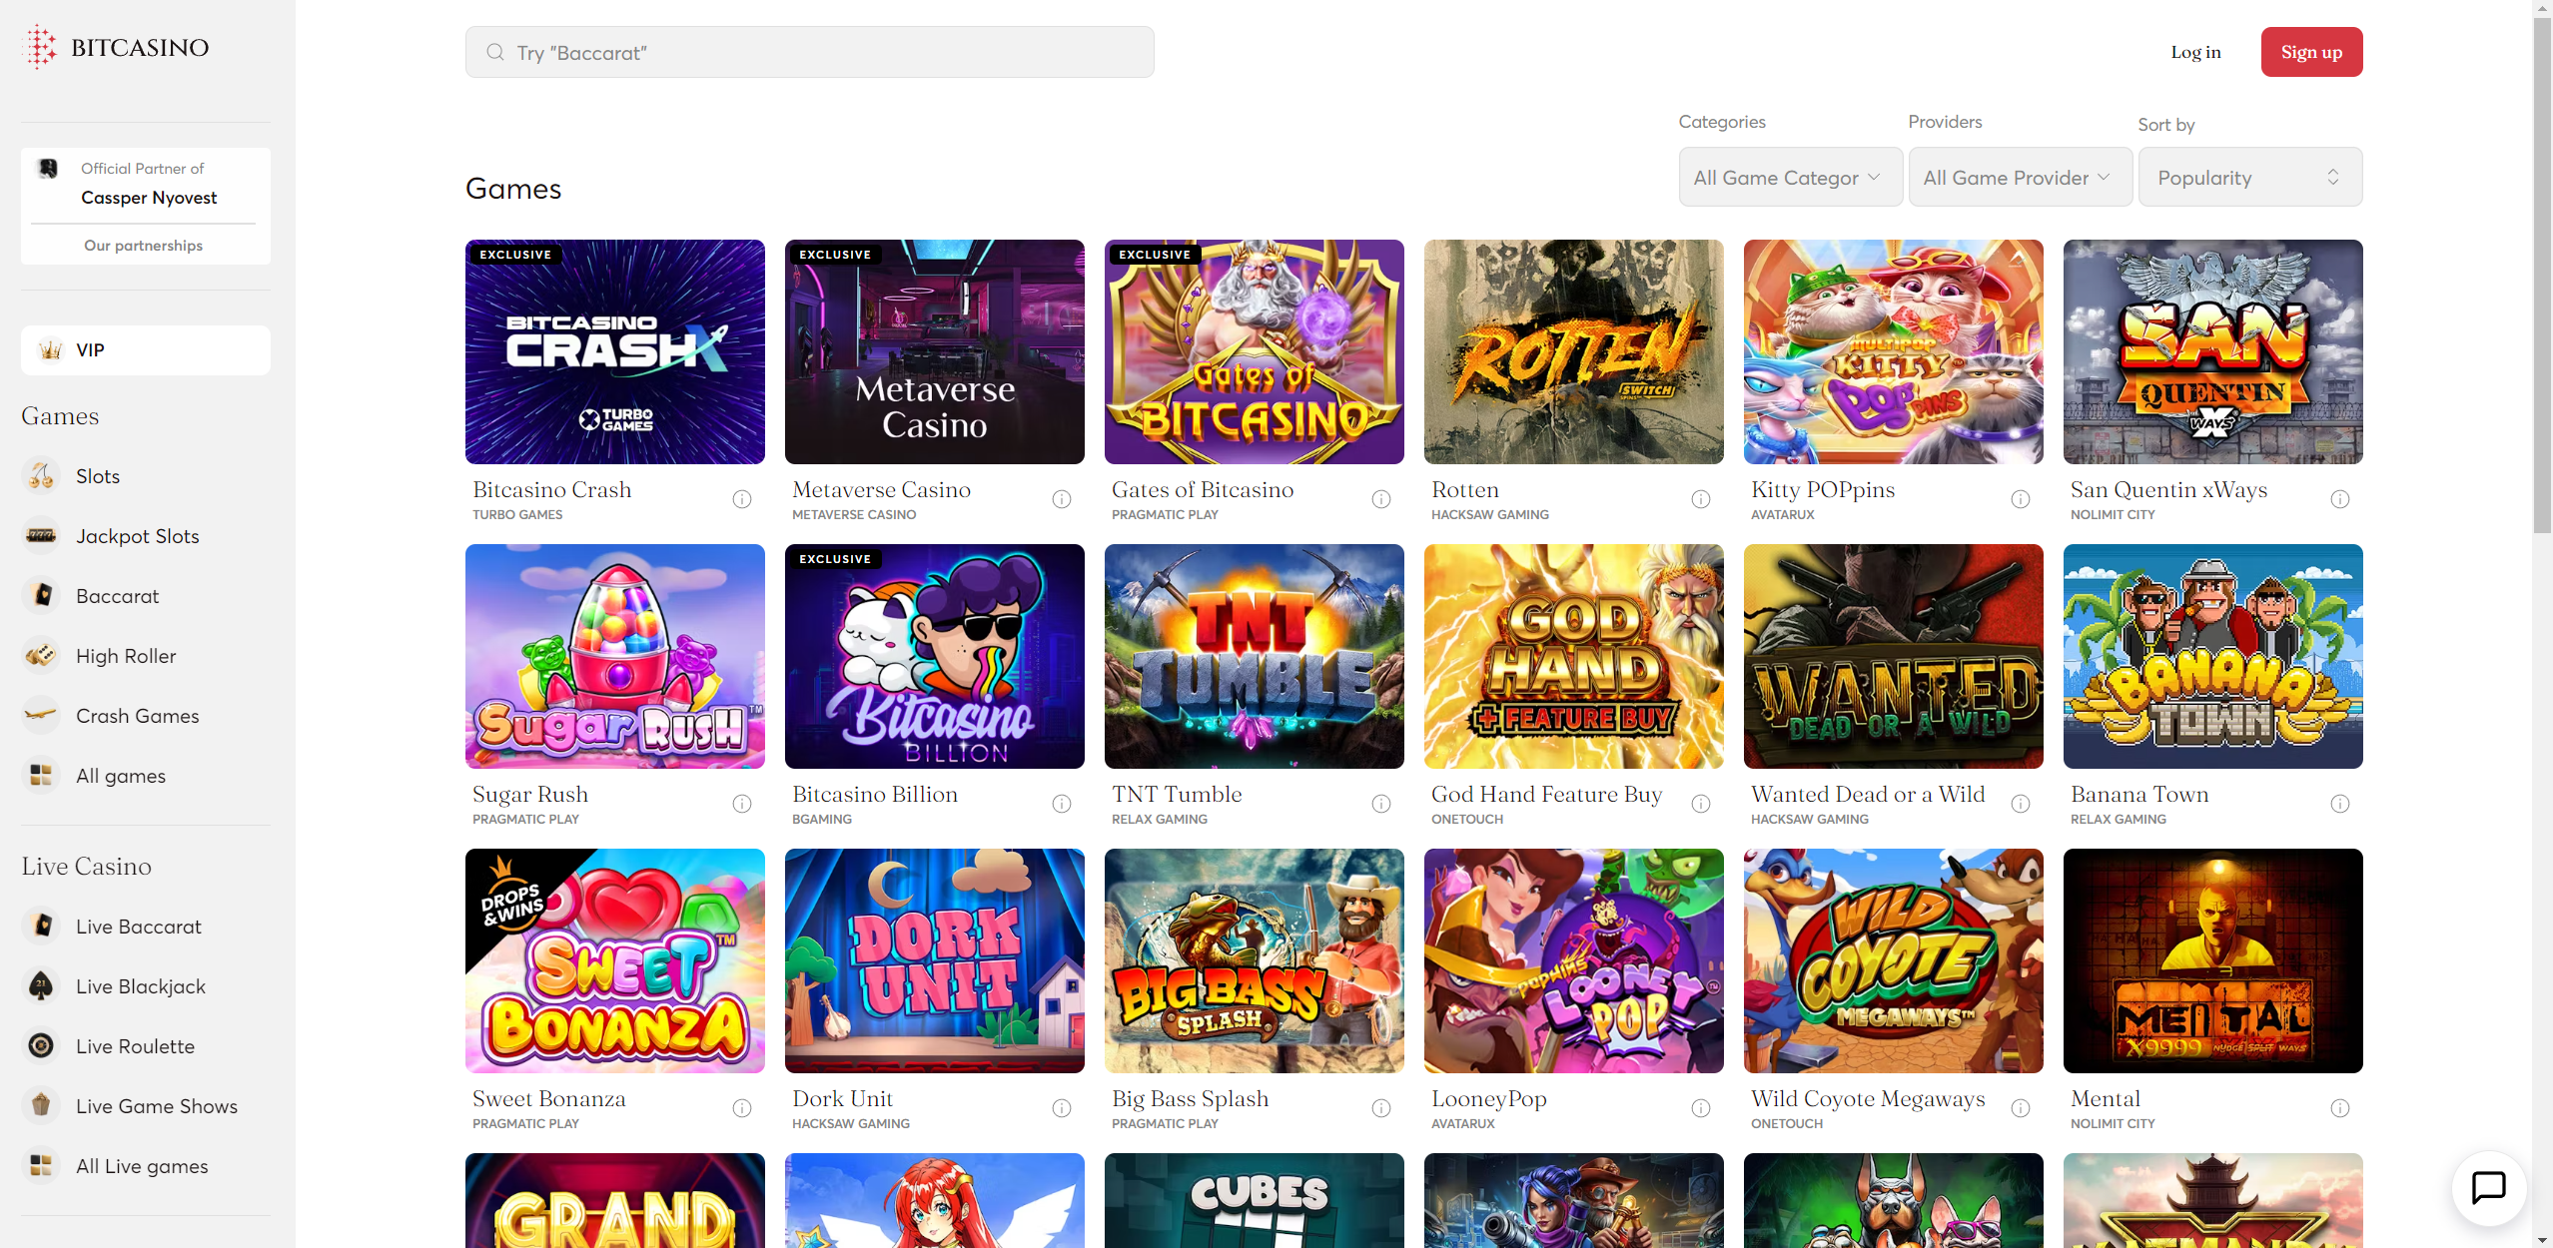
Task: Open info icon for God Hand Feature Buy
Action: (x=1701, y=804)
